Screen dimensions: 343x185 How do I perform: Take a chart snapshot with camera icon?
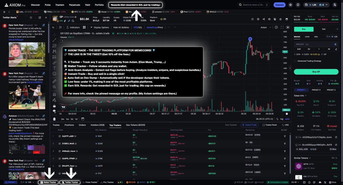click(288, 27)
